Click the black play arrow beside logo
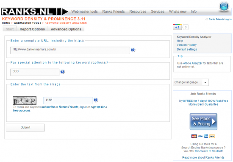 tap(64, 11)
